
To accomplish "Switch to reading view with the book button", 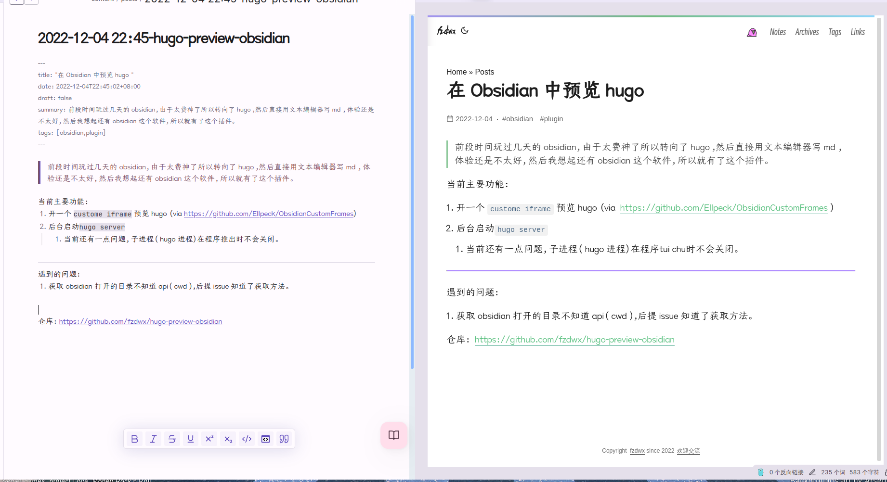I will point(393,435).
